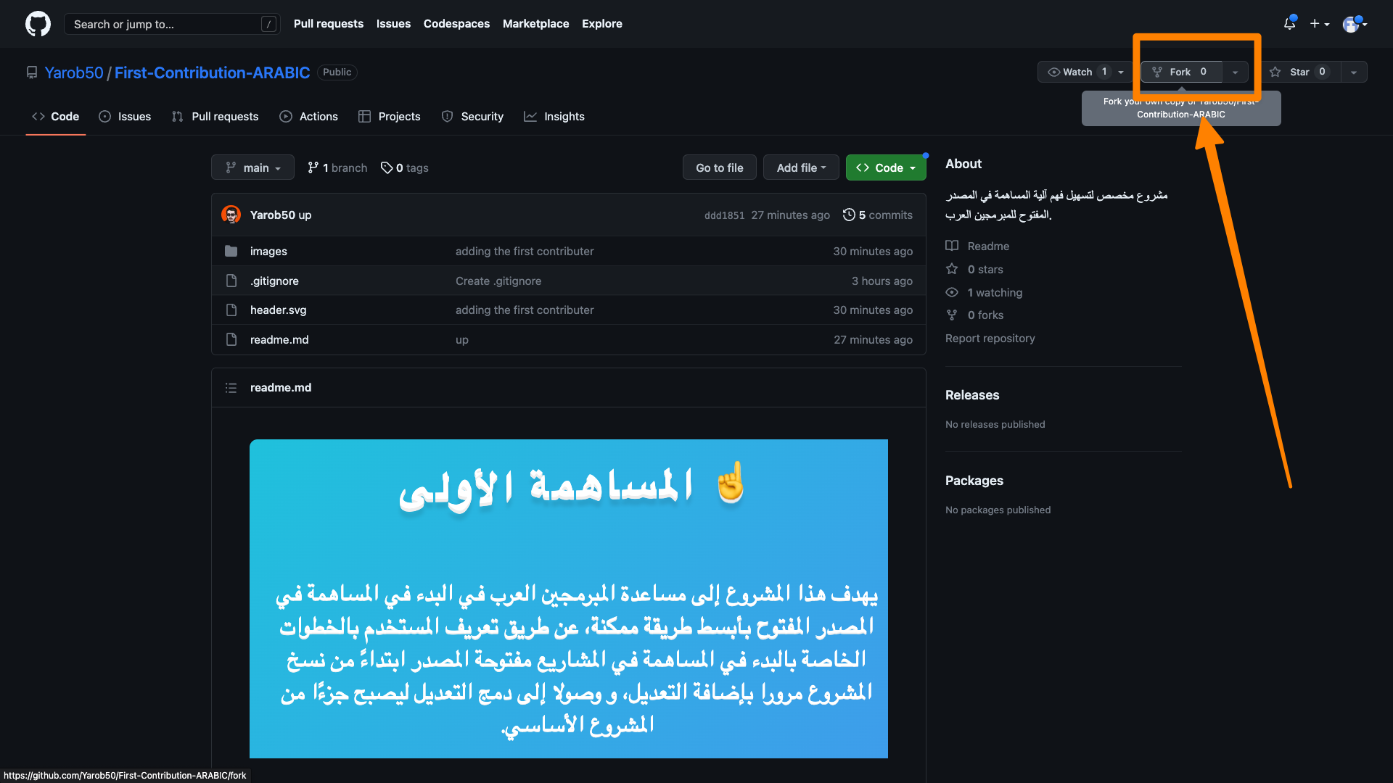
Task: Expand the main branch selector
Action: pos(252,167)
